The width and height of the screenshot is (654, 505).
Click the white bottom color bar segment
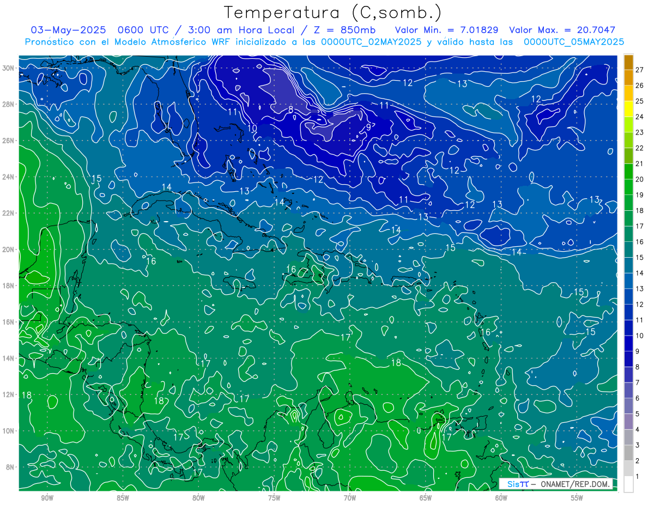[x=628, y=484]
